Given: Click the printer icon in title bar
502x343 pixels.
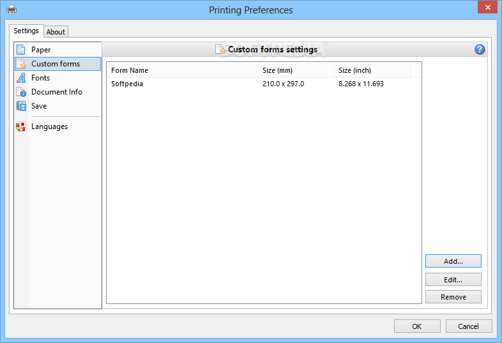Looking at the screenshot, I should [x=11, y=10].
